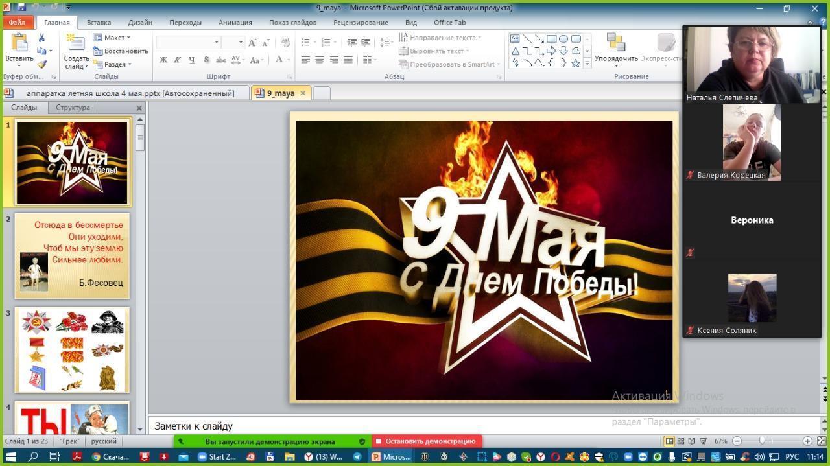Toggle bold (Ж) formatting
The width and height of the screenshot is (830, 466).
tap(163, 60)
